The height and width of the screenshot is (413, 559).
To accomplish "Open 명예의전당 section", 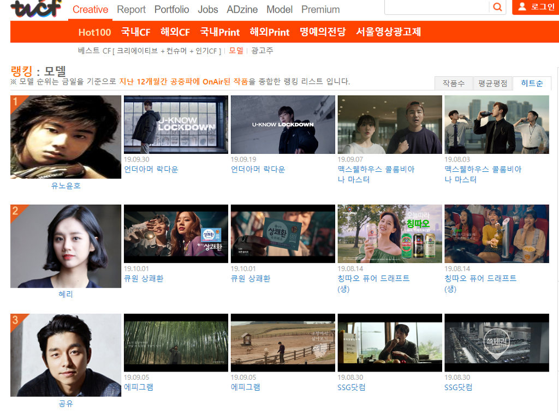I will [323, 32].
